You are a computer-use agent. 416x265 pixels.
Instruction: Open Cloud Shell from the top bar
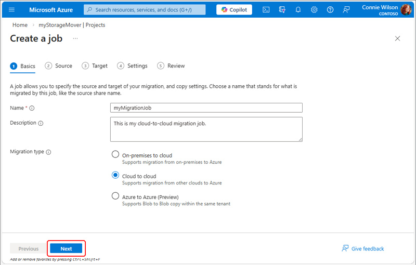click(266, 10)
